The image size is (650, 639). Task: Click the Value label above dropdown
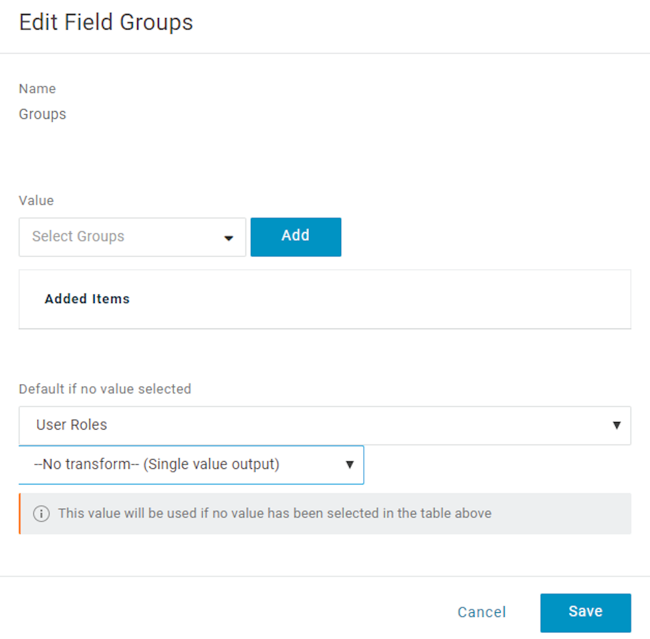point(36,200)
